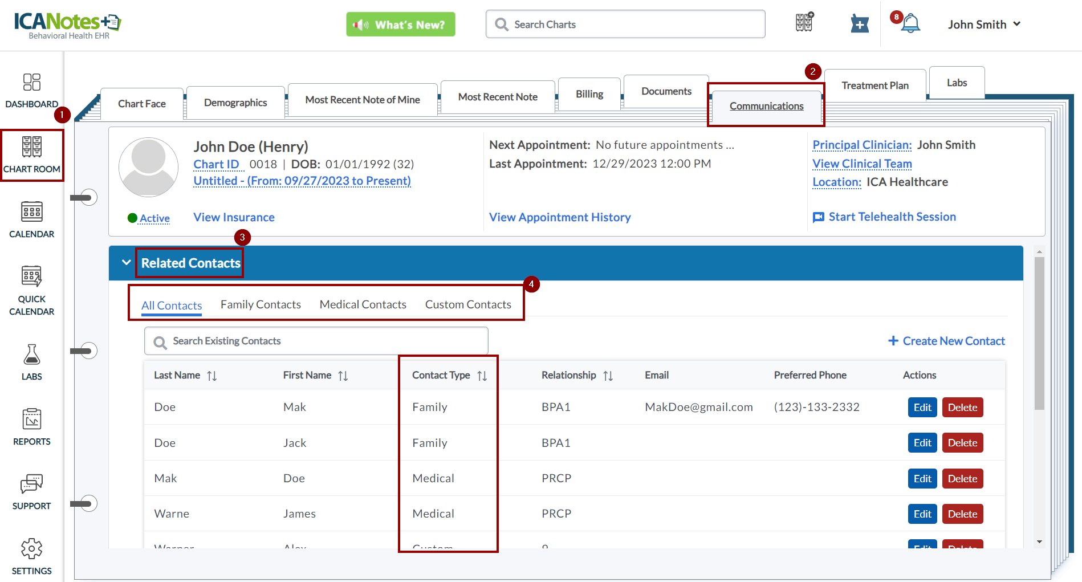Image resolution: width=1082 pixels, height=582 pixels.
Task: Sort contacts by Contact Type
Action: pyautogui.click(x=482, y=376)
